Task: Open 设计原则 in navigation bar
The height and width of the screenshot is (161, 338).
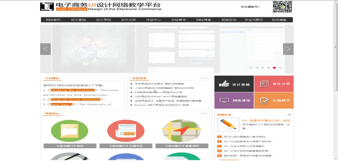Action: (103, 20)
